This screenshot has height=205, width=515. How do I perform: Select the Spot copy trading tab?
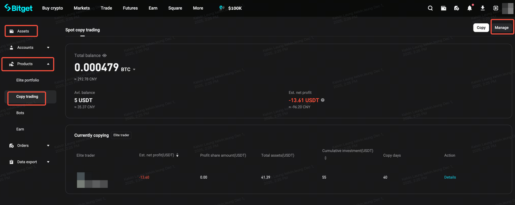pos(82,30)
